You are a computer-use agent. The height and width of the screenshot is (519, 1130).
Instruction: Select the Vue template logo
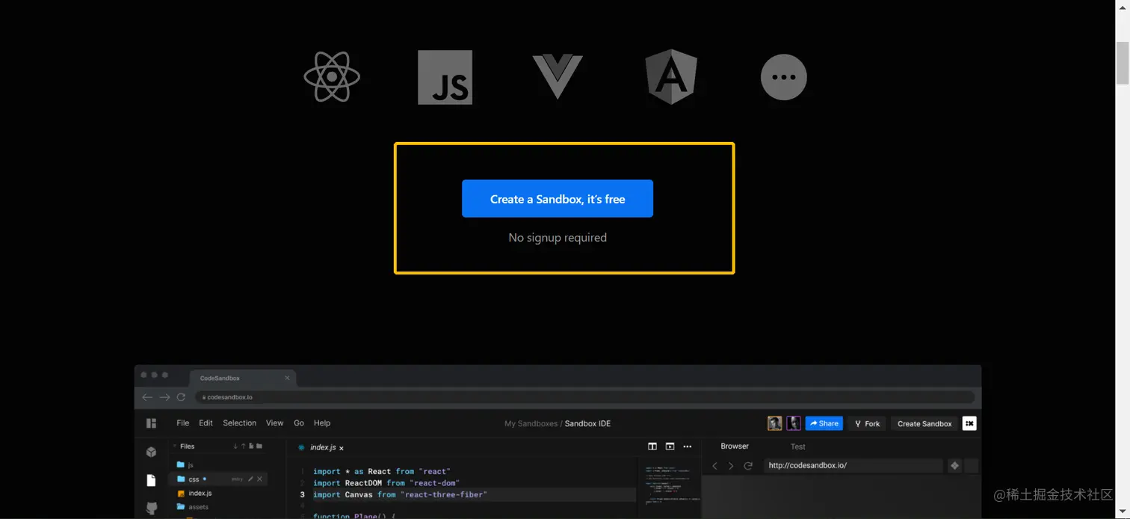coord(558,77)
